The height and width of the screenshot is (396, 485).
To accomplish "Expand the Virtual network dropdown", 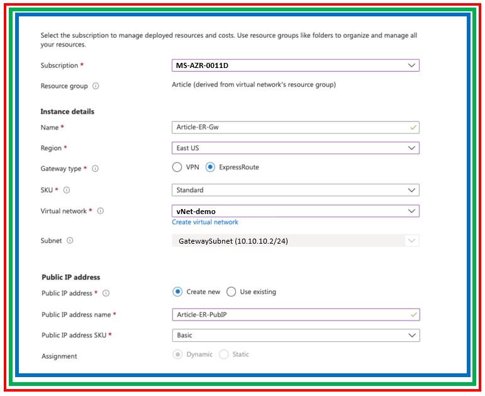I will click(295, 212).
